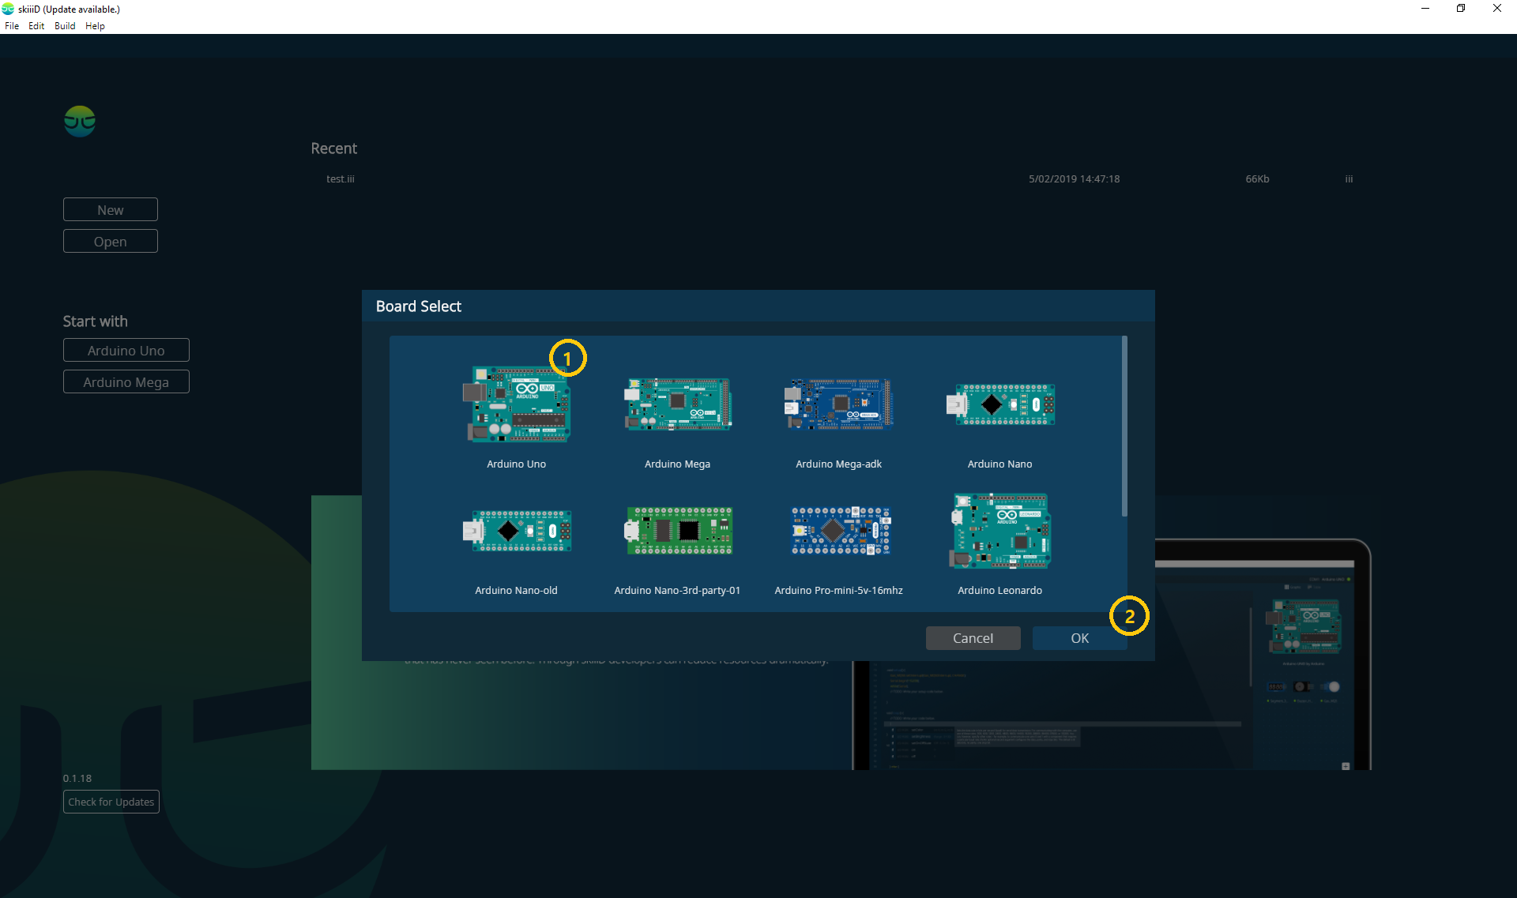
Task: Open the Edit menu
Action: tap(36, 26)
